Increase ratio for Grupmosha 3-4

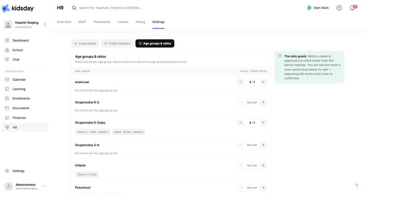click(x=263, y=145)
